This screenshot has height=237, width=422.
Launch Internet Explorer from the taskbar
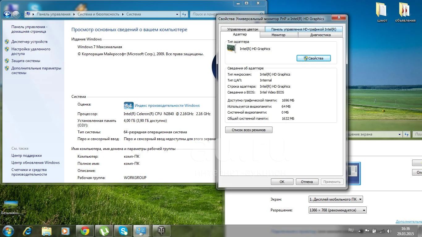tap(27, 231)
